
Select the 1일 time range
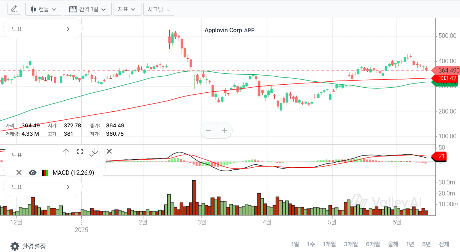click(x=295, y=244)
